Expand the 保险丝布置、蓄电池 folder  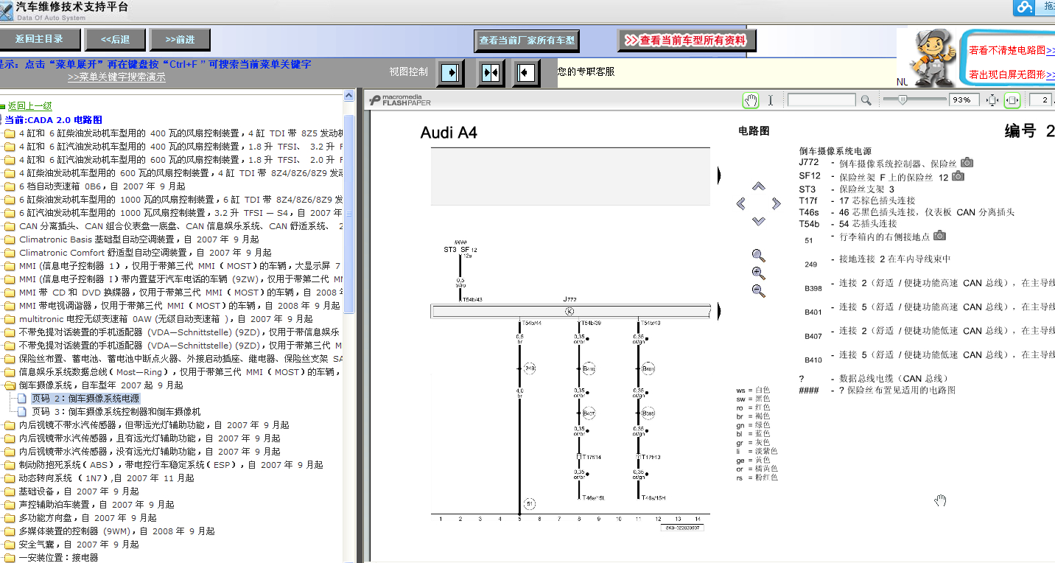(10, 359)
